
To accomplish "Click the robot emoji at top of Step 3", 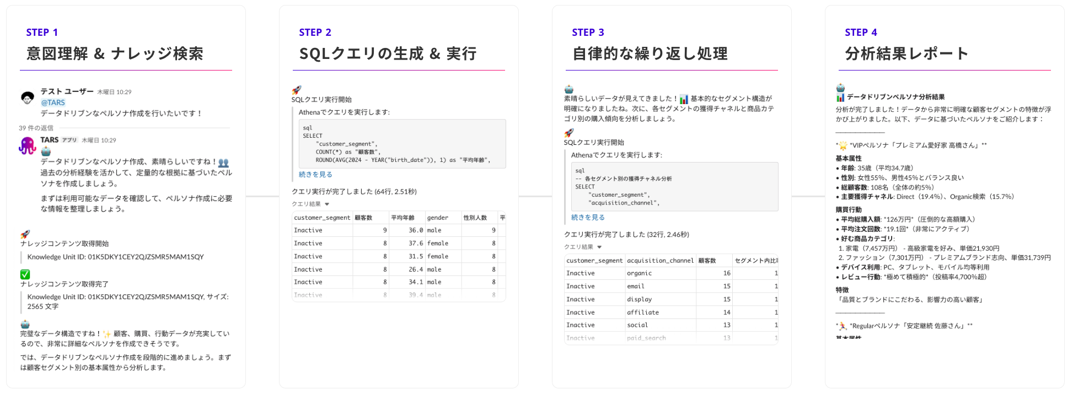I will pyautogui.click(x=569, y=89).
